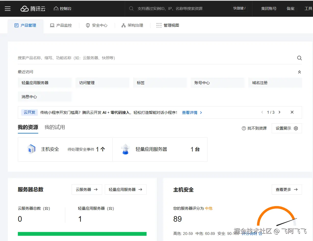Click 找不到资源 help link
The image size is (313, 241).
coord(254,128)
